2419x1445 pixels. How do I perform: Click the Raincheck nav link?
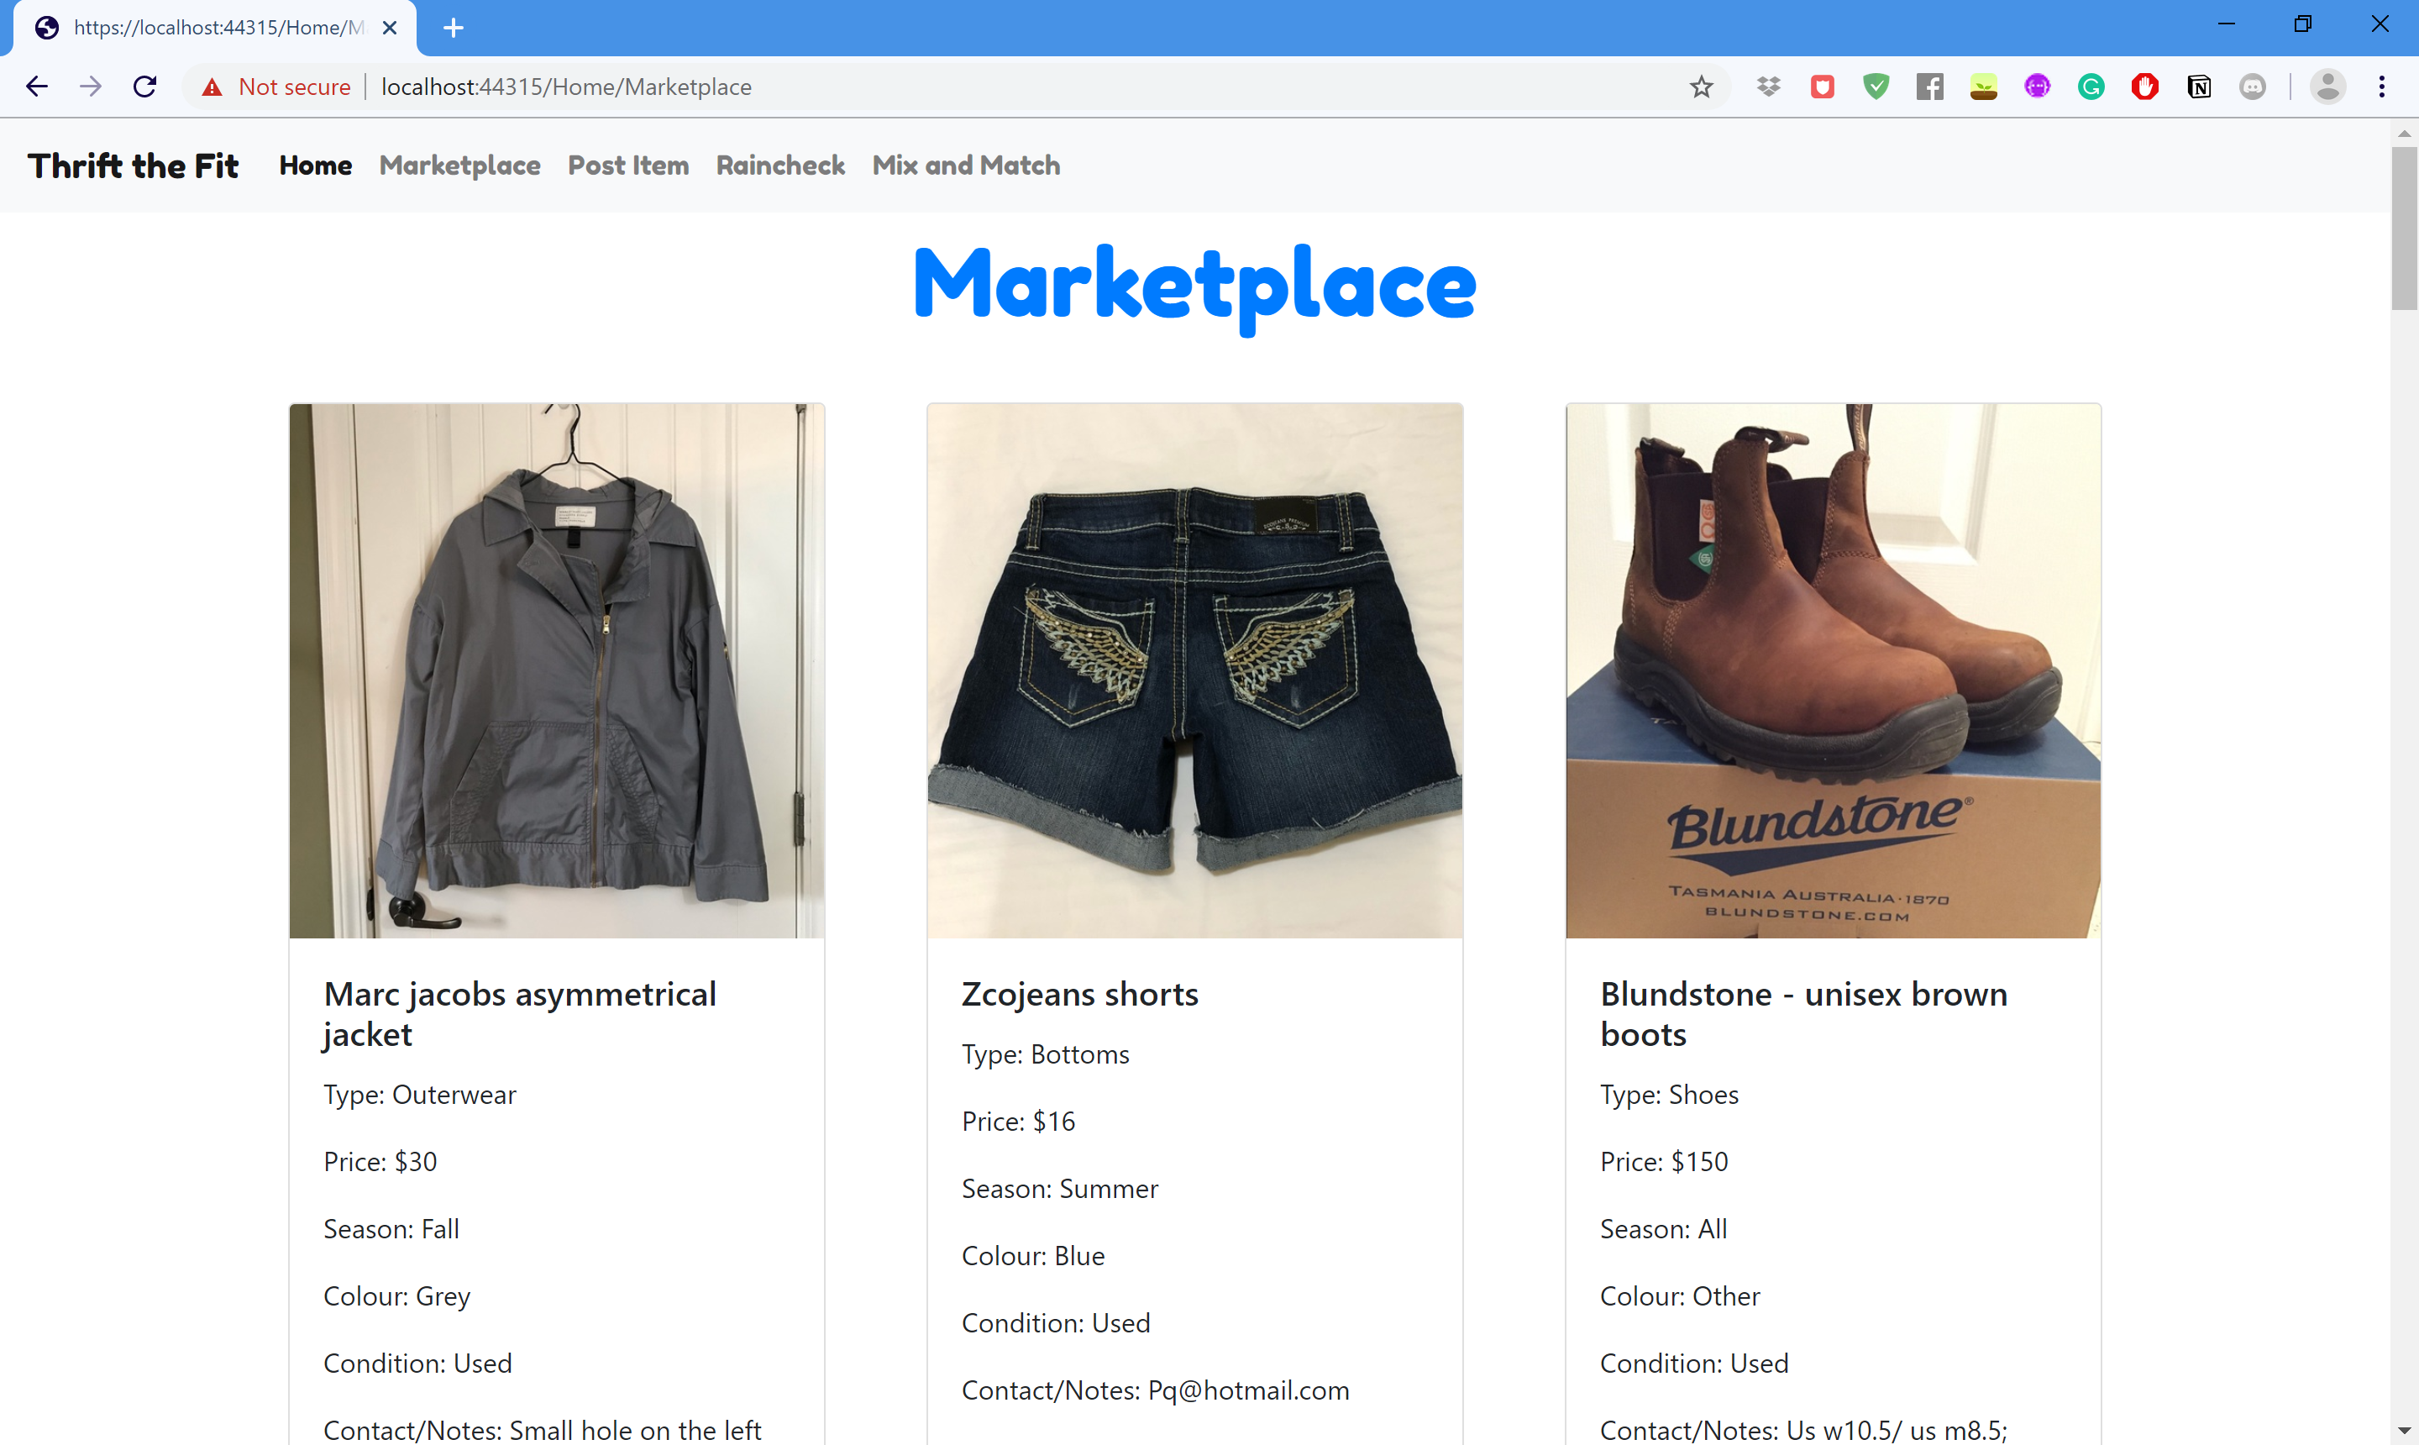click(x=779, y=166)
